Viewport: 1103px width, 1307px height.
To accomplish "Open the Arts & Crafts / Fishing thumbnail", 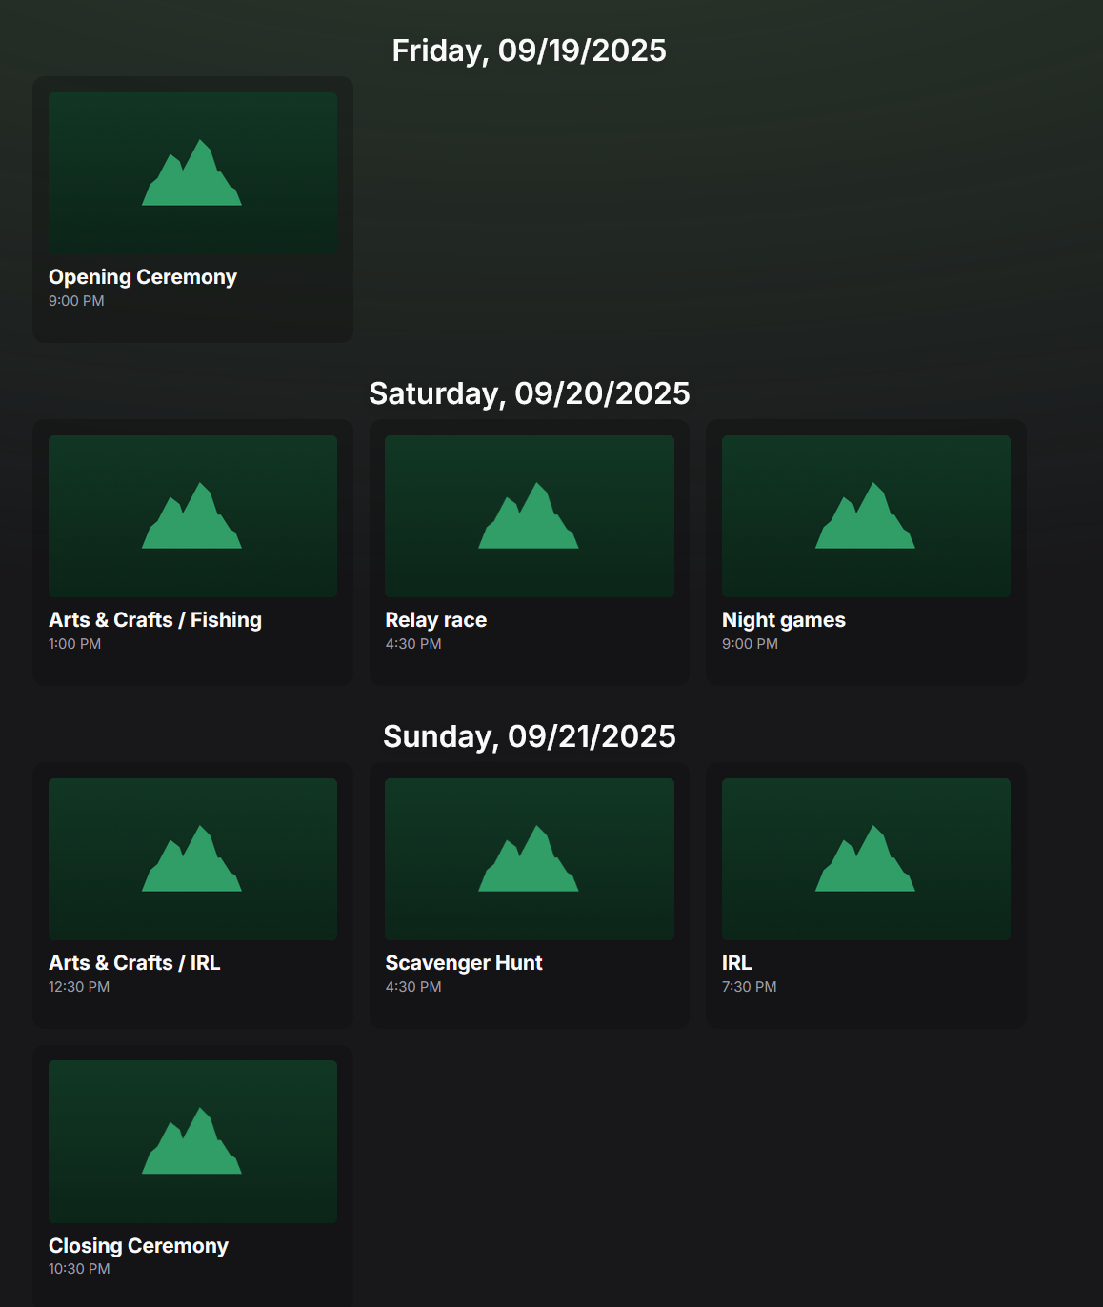I will tap(192, 516).
